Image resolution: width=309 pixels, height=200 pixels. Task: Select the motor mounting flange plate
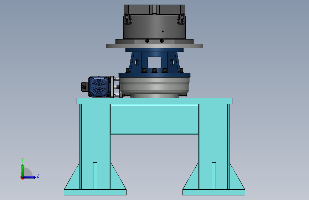pos(112,87)
